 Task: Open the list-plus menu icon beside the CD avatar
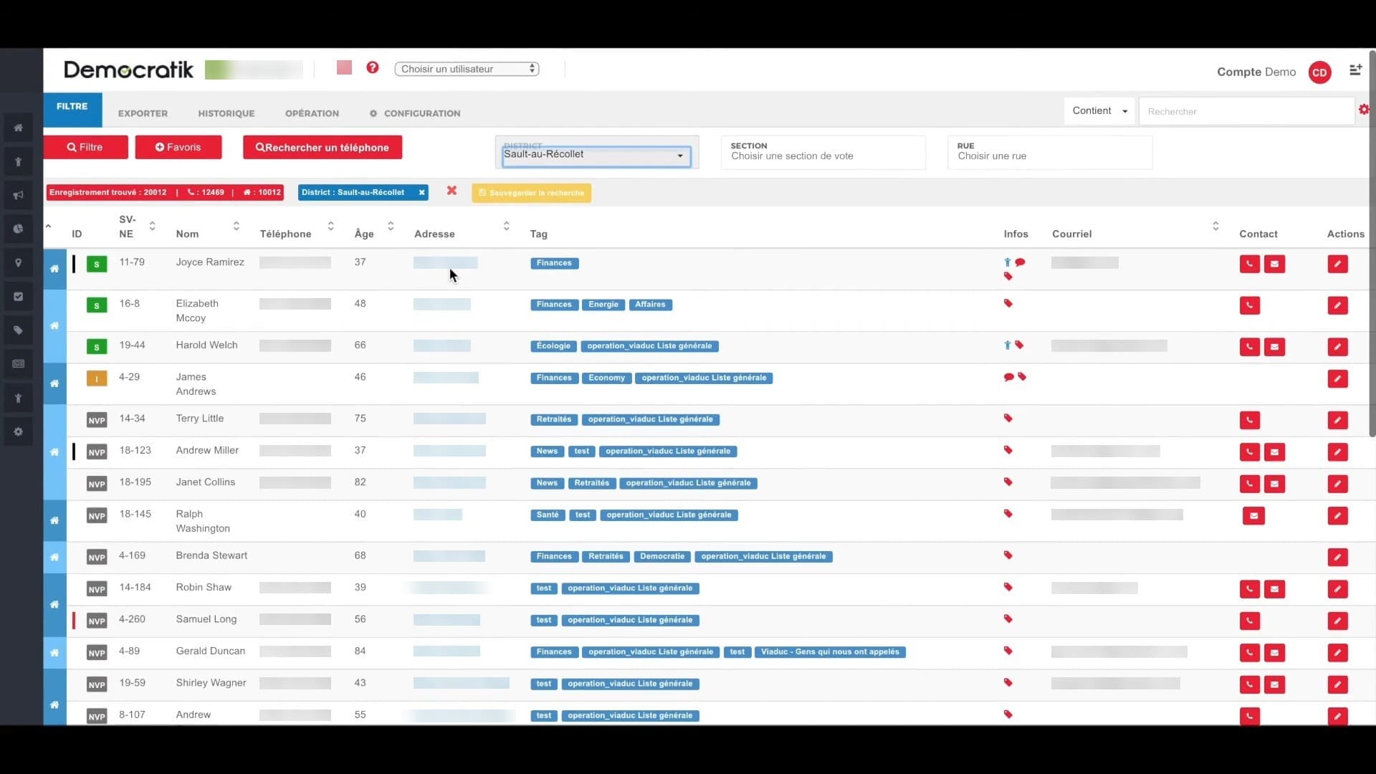point(1355,70)
